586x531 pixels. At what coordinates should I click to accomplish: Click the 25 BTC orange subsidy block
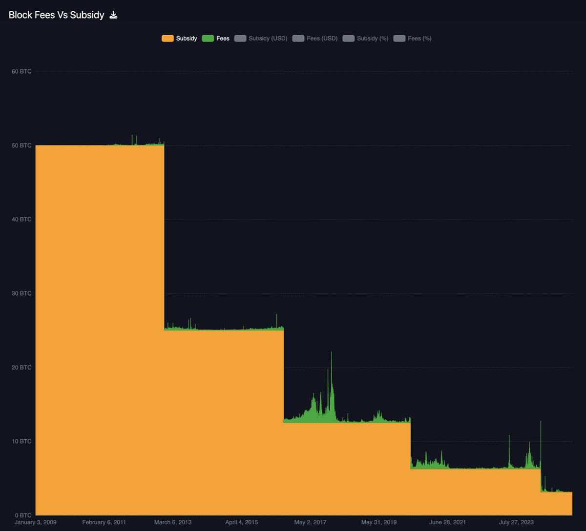click(x=224, y=422)
